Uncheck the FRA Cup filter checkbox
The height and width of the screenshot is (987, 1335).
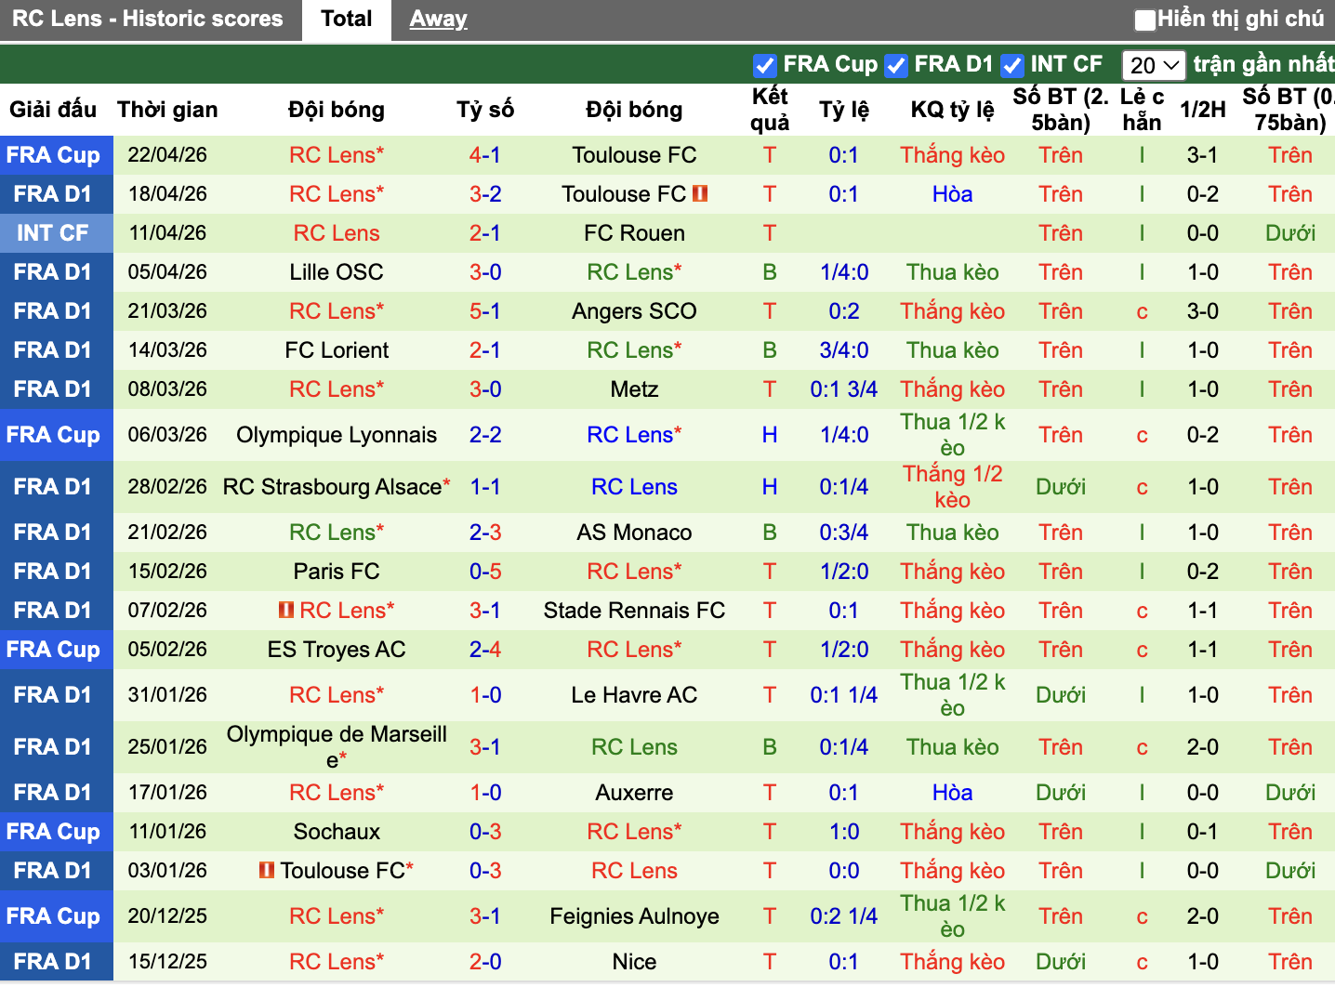pyautogui.click(x=764, y=65)
